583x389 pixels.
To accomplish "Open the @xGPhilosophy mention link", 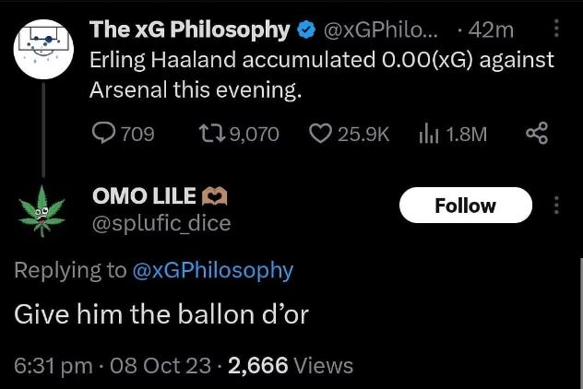I will [x=213, y=270].
